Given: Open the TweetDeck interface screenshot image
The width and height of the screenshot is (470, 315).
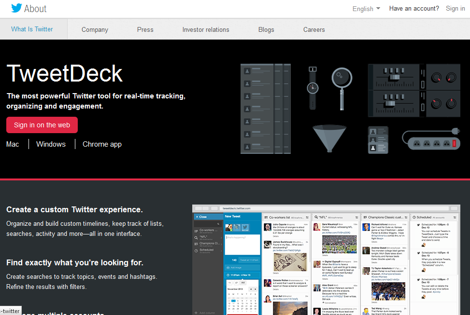Looking at the screenshot, I should point(326,260).
